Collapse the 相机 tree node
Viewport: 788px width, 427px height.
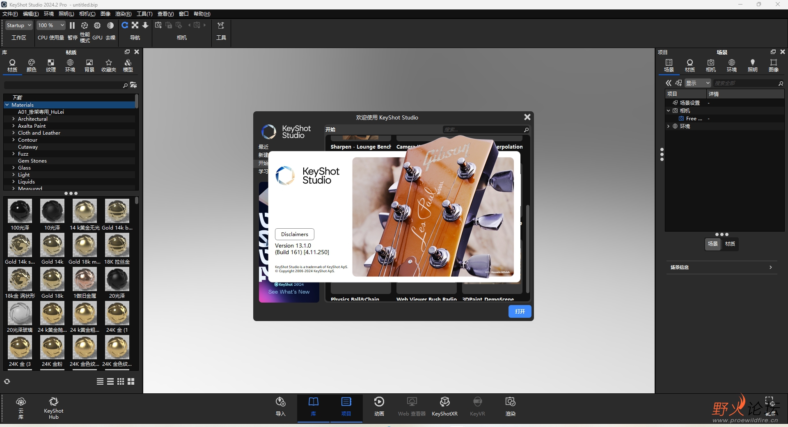click(669, 111)
